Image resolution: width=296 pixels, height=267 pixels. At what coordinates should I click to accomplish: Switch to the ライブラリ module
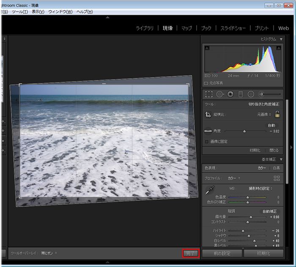(x=145, y=28)
